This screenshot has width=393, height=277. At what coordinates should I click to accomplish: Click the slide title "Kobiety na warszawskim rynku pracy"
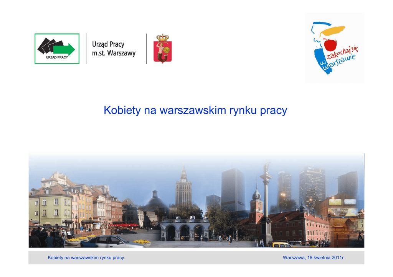point(195,111)
